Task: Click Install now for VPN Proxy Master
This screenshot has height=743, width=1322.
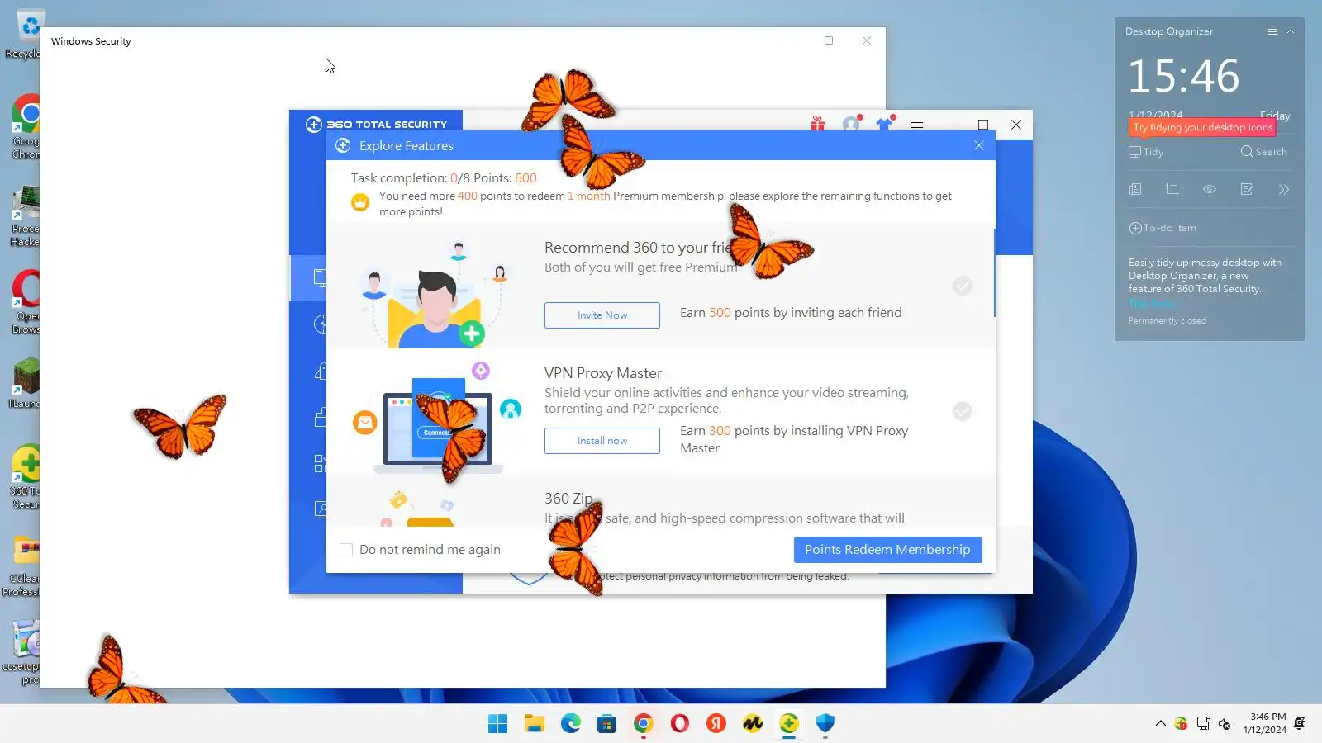Action: tap(602, 441)
